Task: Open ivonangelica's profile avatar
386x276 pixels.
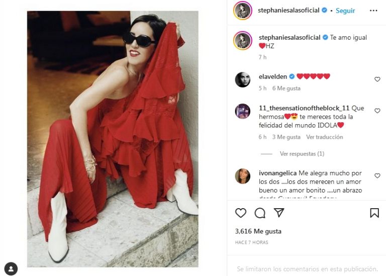Action: click(x=242, y=176)
